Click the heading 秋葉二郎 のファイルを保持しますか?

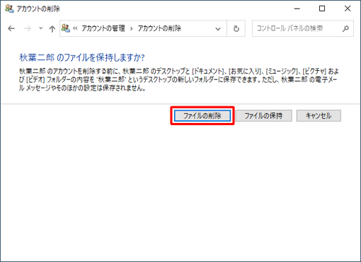pos(82,58)
